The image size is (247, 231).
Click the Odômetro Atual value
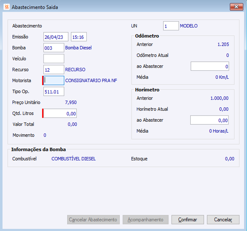[228, 55]
